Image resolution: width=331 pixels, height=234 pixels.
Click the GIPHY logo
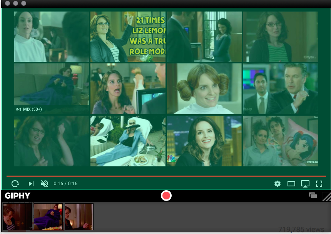[x=18, y=196]
